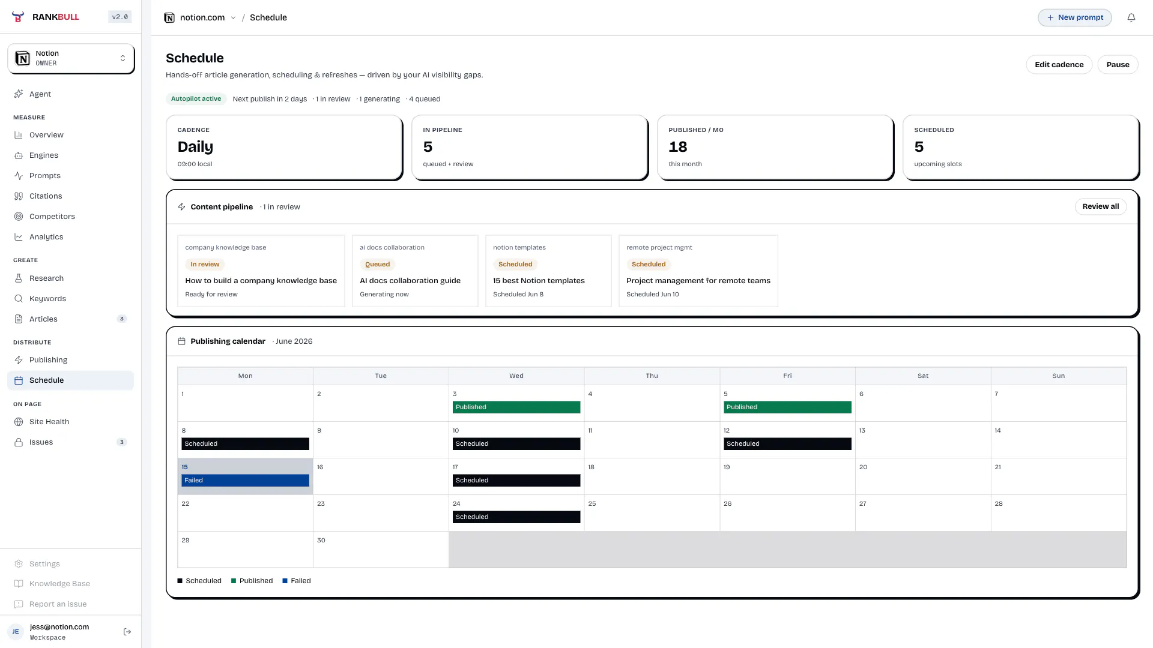1153x648 pixels.
Task: Click the Schedule breadcrumb link
Action: point(268,18)
